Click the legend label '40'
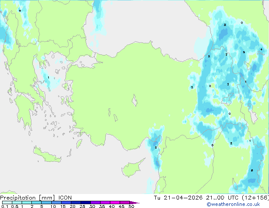This screenshot has width=269, height=208. 112,206
